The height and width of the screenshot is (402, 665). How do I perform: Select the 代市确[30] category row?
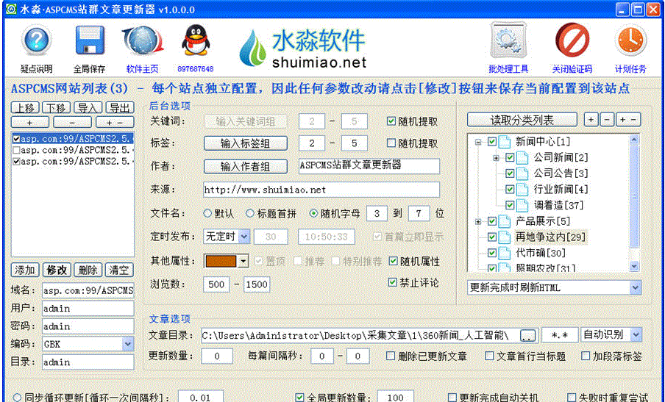(x=541, y=253)
